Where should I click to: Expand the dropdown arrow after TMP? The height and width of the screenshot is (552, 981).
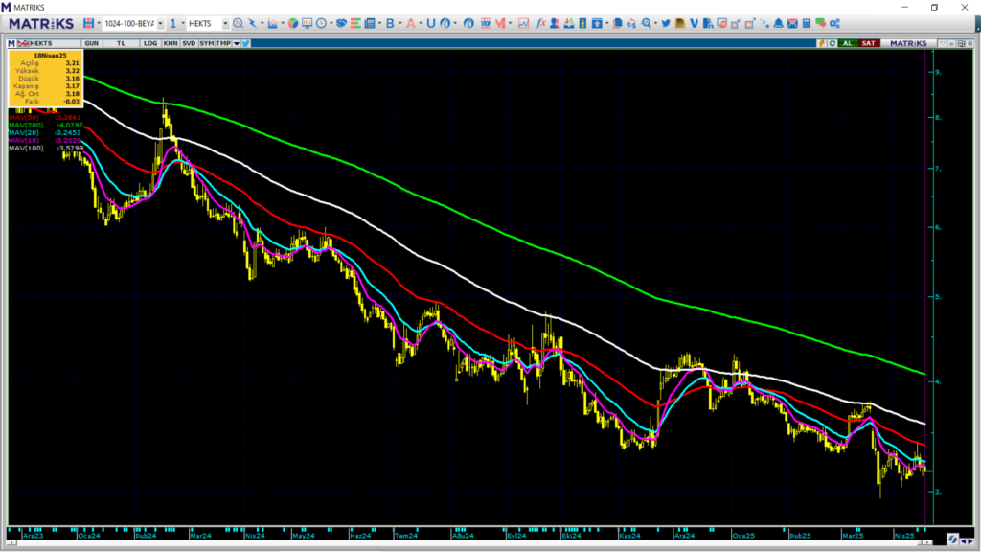pos(237,43)
